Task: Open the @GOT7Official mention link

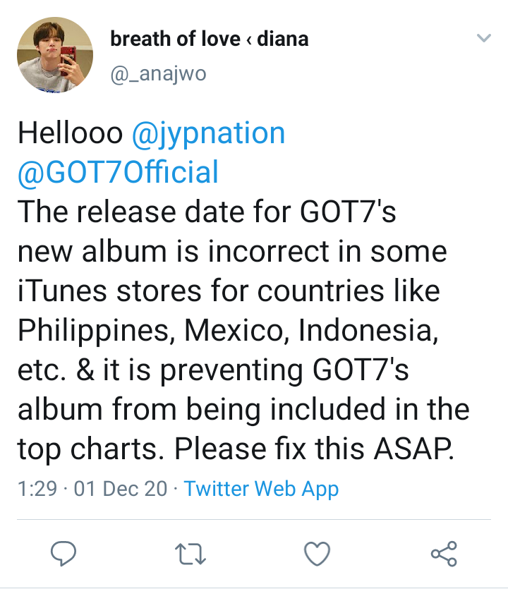Action: pos(118,173)
